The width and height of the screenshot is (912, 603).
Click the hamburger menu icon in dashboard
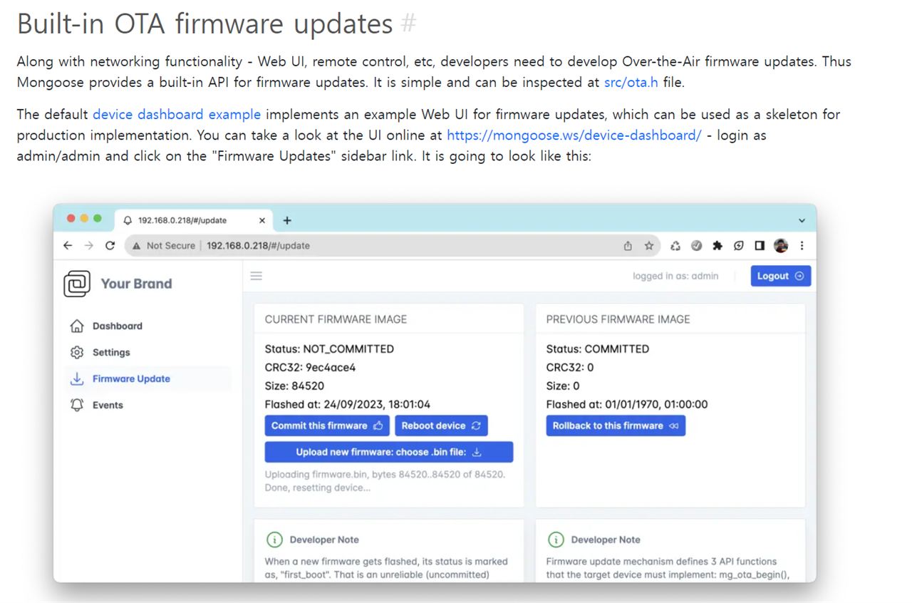[256, 276]
